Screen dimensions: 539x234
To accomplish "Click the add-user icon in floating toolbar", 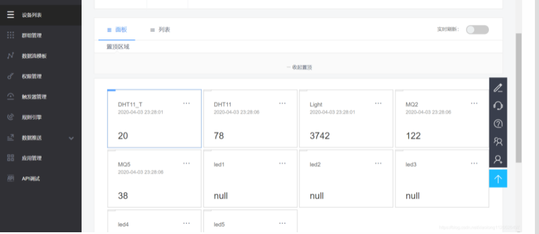I will tap(498, 159).
